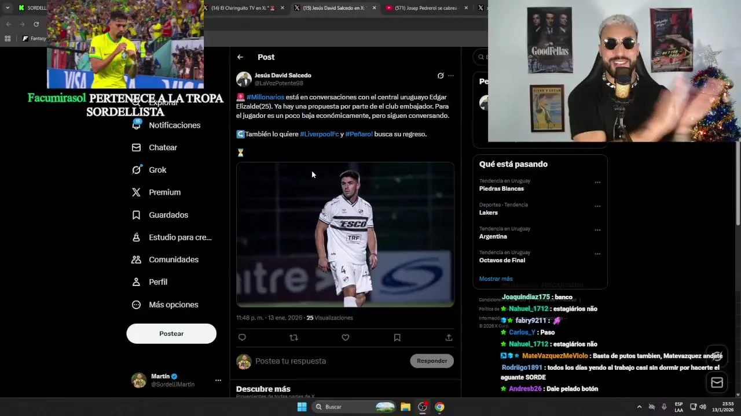Open the post's three-dot more menu
This screenshot has height=416, width=741.
pos(451,76)
